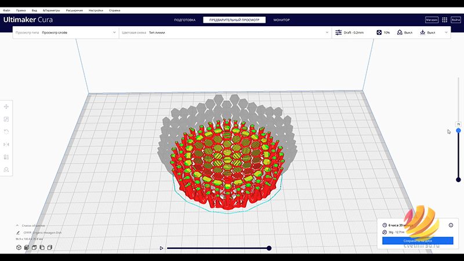Click the support settings icon

click(x=400, y=32)
